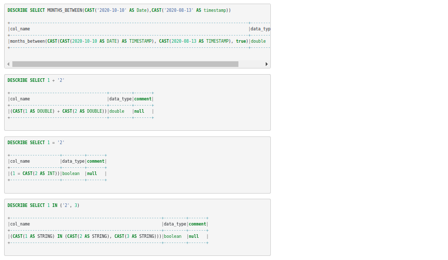Image resolution: width=448 pixels, height=260 pixels.
Task: Click the 'DESCRIBE SELECT MONTHS_BETWEEN' query line
Action: pyautogui.click(x=119, y=10)
